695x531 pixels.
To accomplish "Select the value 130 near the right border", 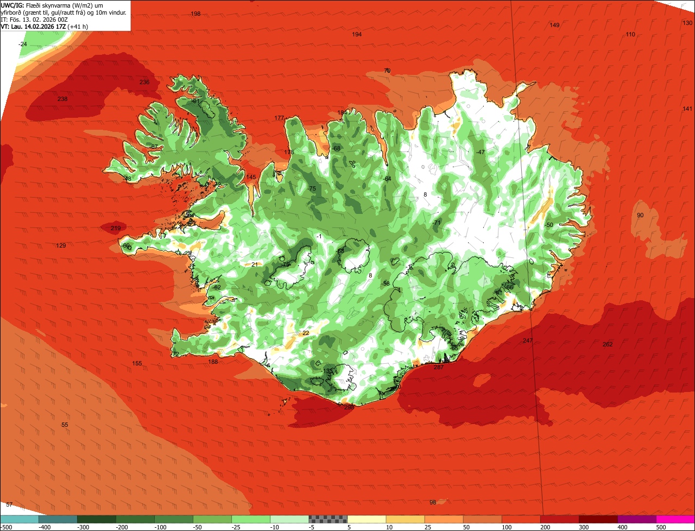I will coord(687,23).
